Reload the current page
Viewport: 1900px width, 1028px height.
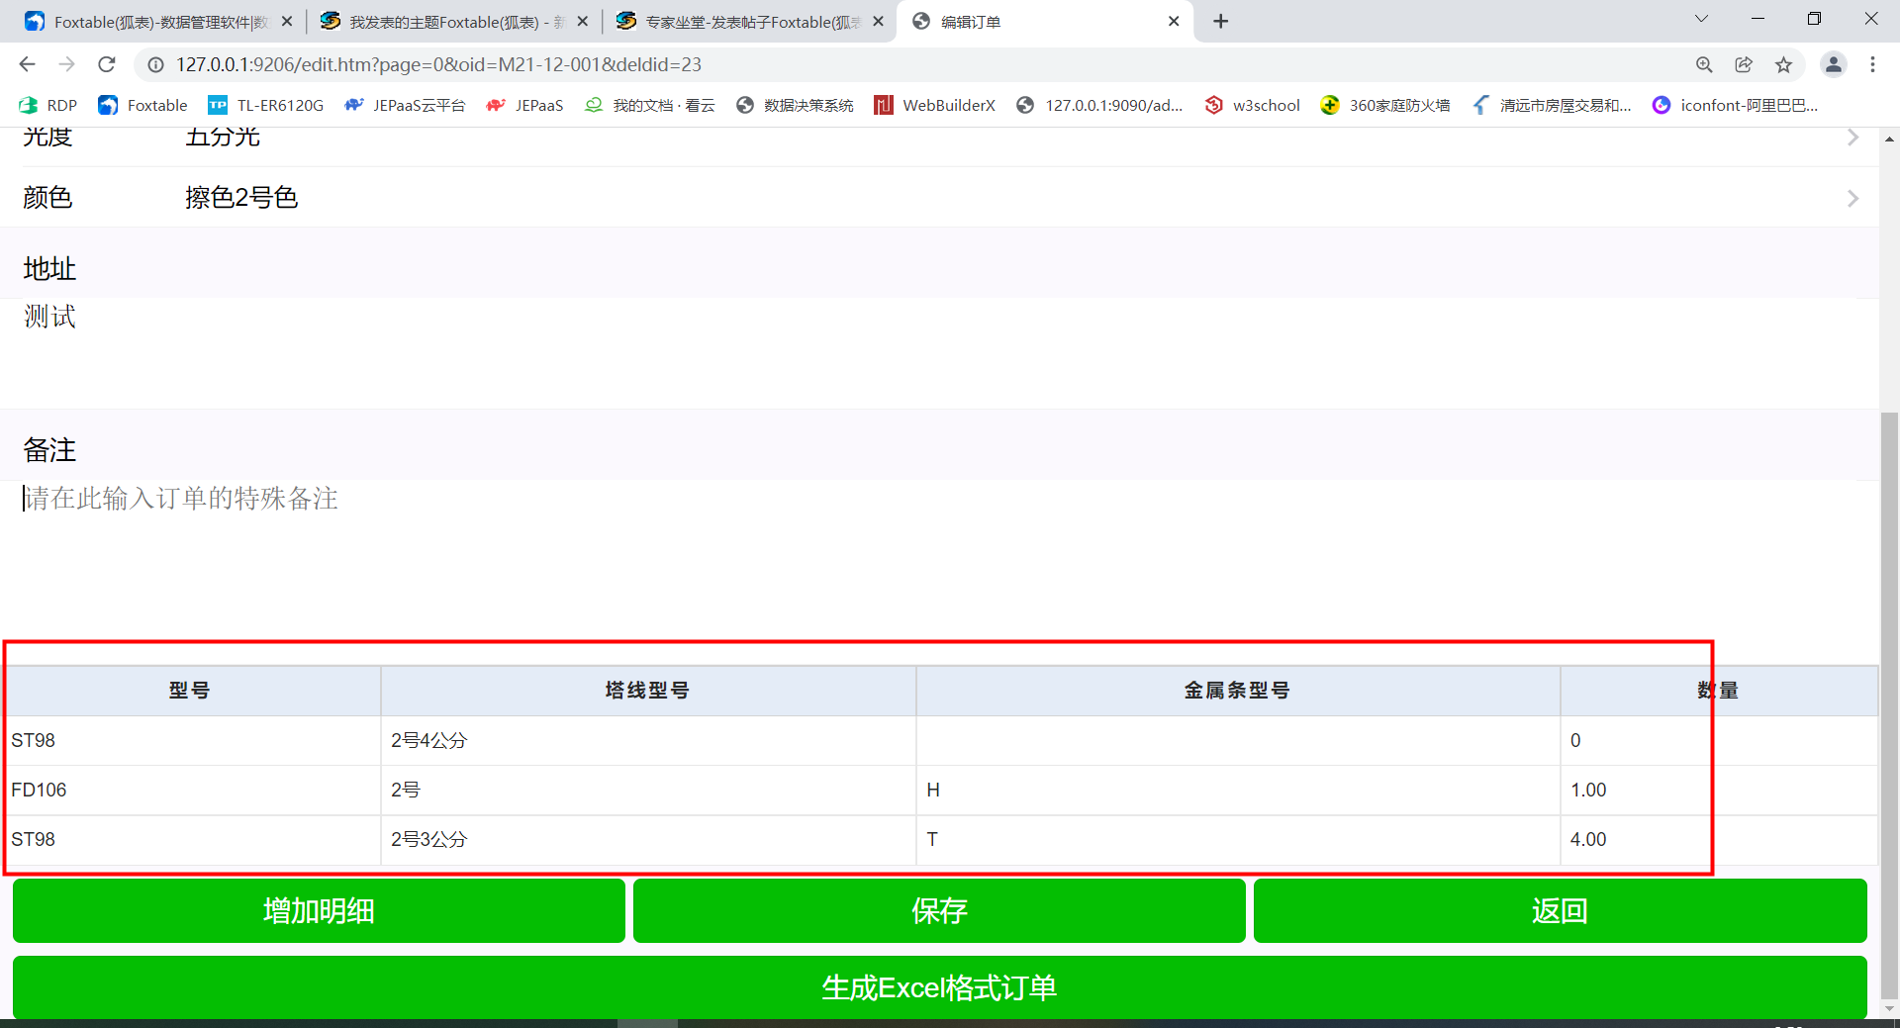coord(107,64)
